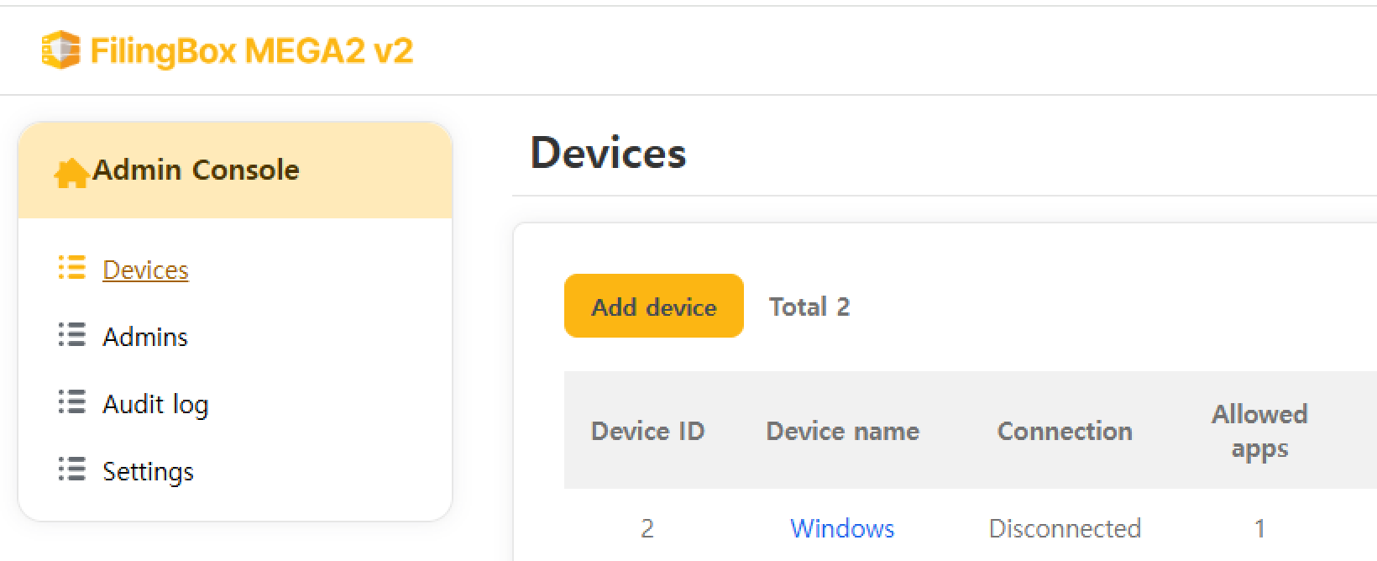Open the Admin Console heading
The image size is (1377, 561).
pyautogui.click(x=196, y=170)
